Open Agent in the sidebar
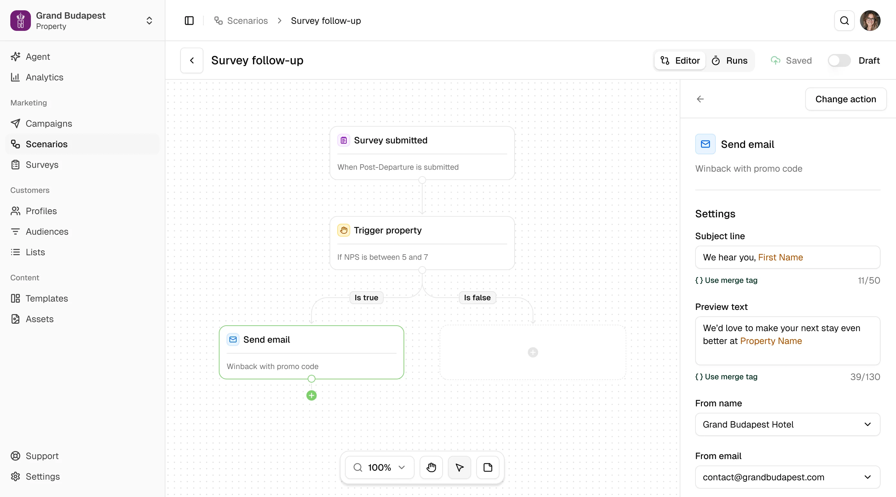Image resolution: width=896 pixels, height=497 pixels. (82, 57)
